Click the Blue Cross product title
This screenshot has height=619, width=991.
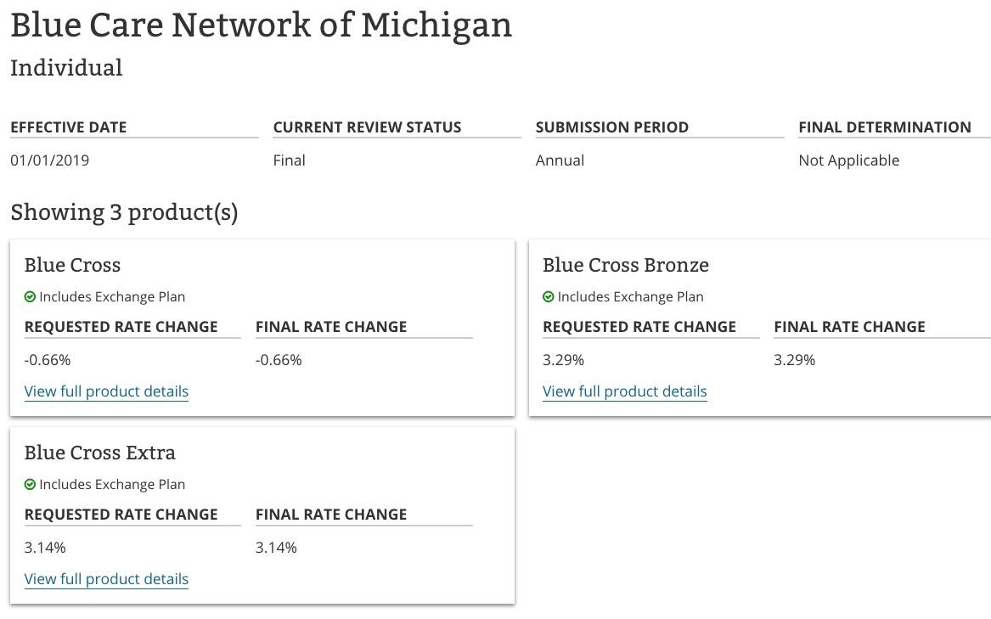point(72,265)
